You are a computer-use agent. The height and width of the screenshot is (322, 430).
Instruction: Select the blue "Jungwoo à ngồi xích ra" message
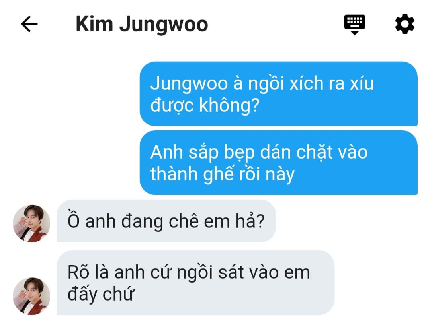[279, 94]
